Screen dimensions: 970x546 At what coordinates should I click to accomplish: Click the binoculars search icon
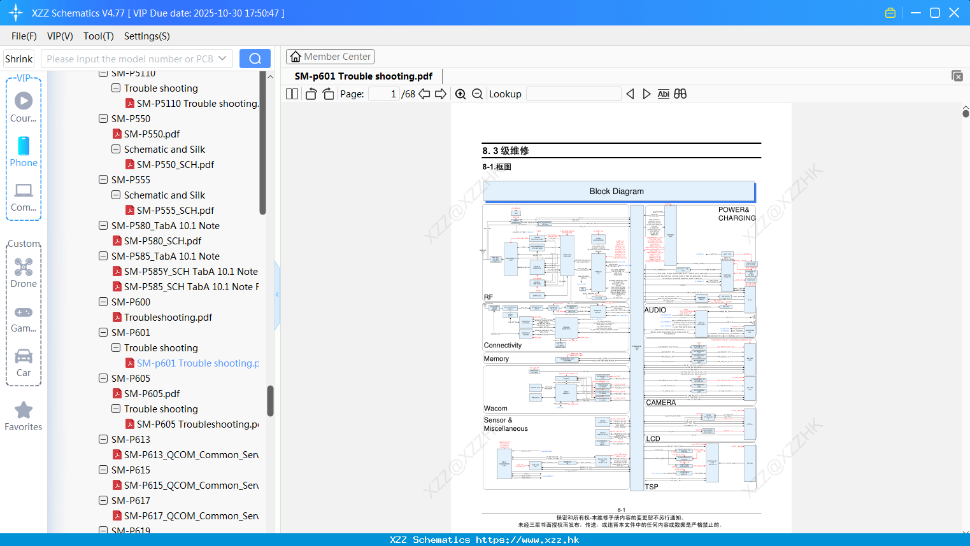680,94
